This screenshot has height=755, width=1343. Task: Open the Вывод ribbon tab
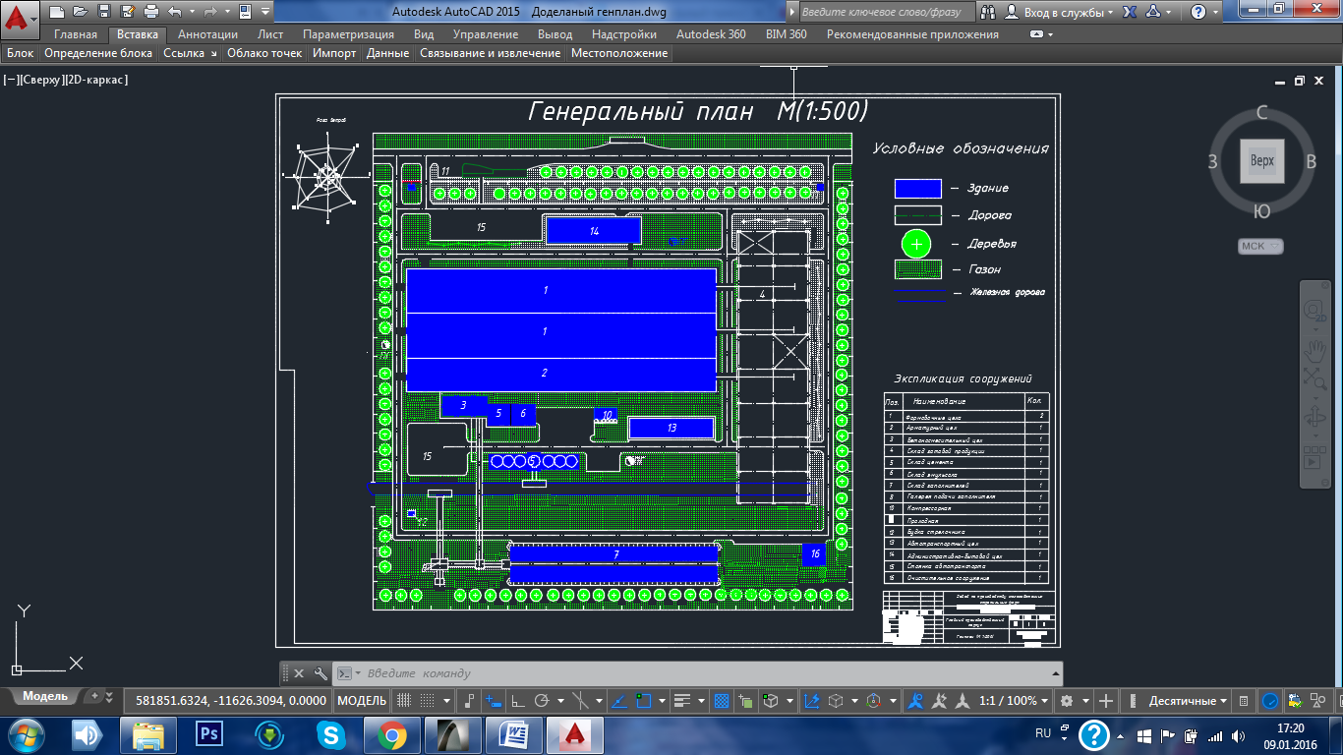(555, 34)
